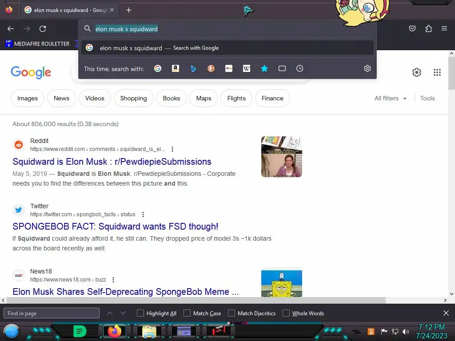Viewport: 455px width, 341px height.
Task: Search in open Tabs icon
Action: click(x=282, y=68)
